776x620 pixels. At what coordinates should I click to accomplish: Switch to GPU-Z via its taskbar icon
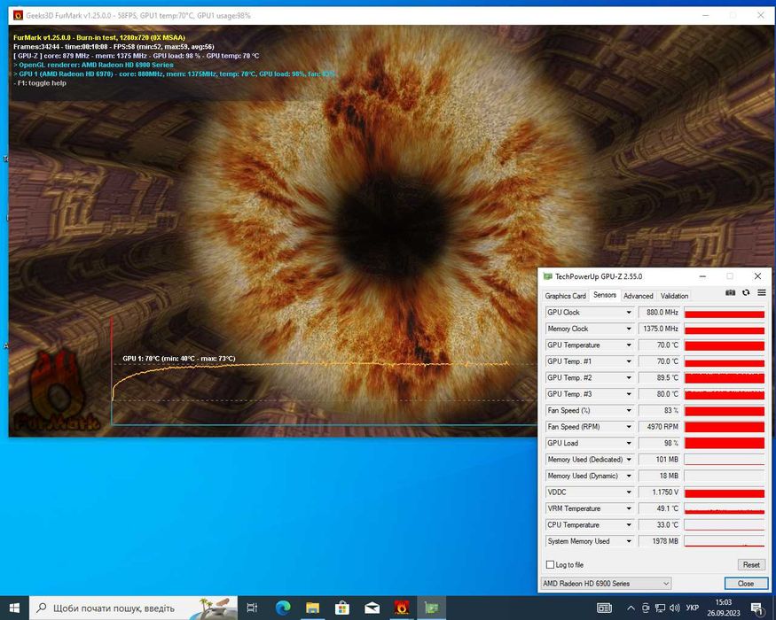coord(431,608)
